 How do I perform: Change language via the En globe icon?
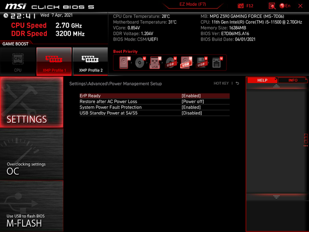point(285,6)
